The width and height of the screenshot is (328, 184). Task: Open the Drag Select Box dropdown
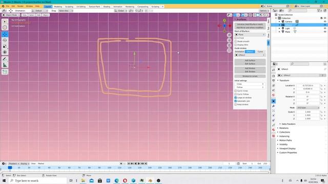(66, 11)
